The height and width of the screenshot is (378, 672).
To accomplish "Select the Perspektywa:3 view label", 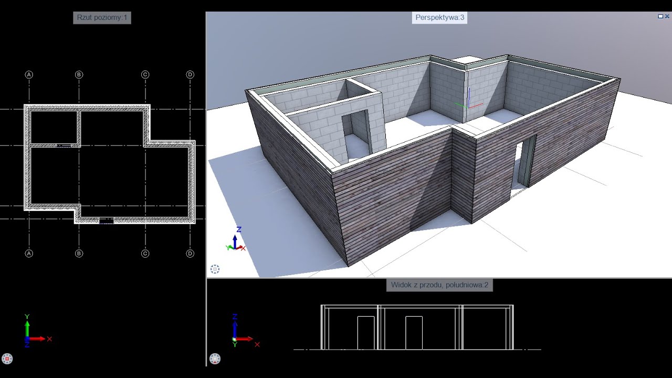I will coord(440,17).
